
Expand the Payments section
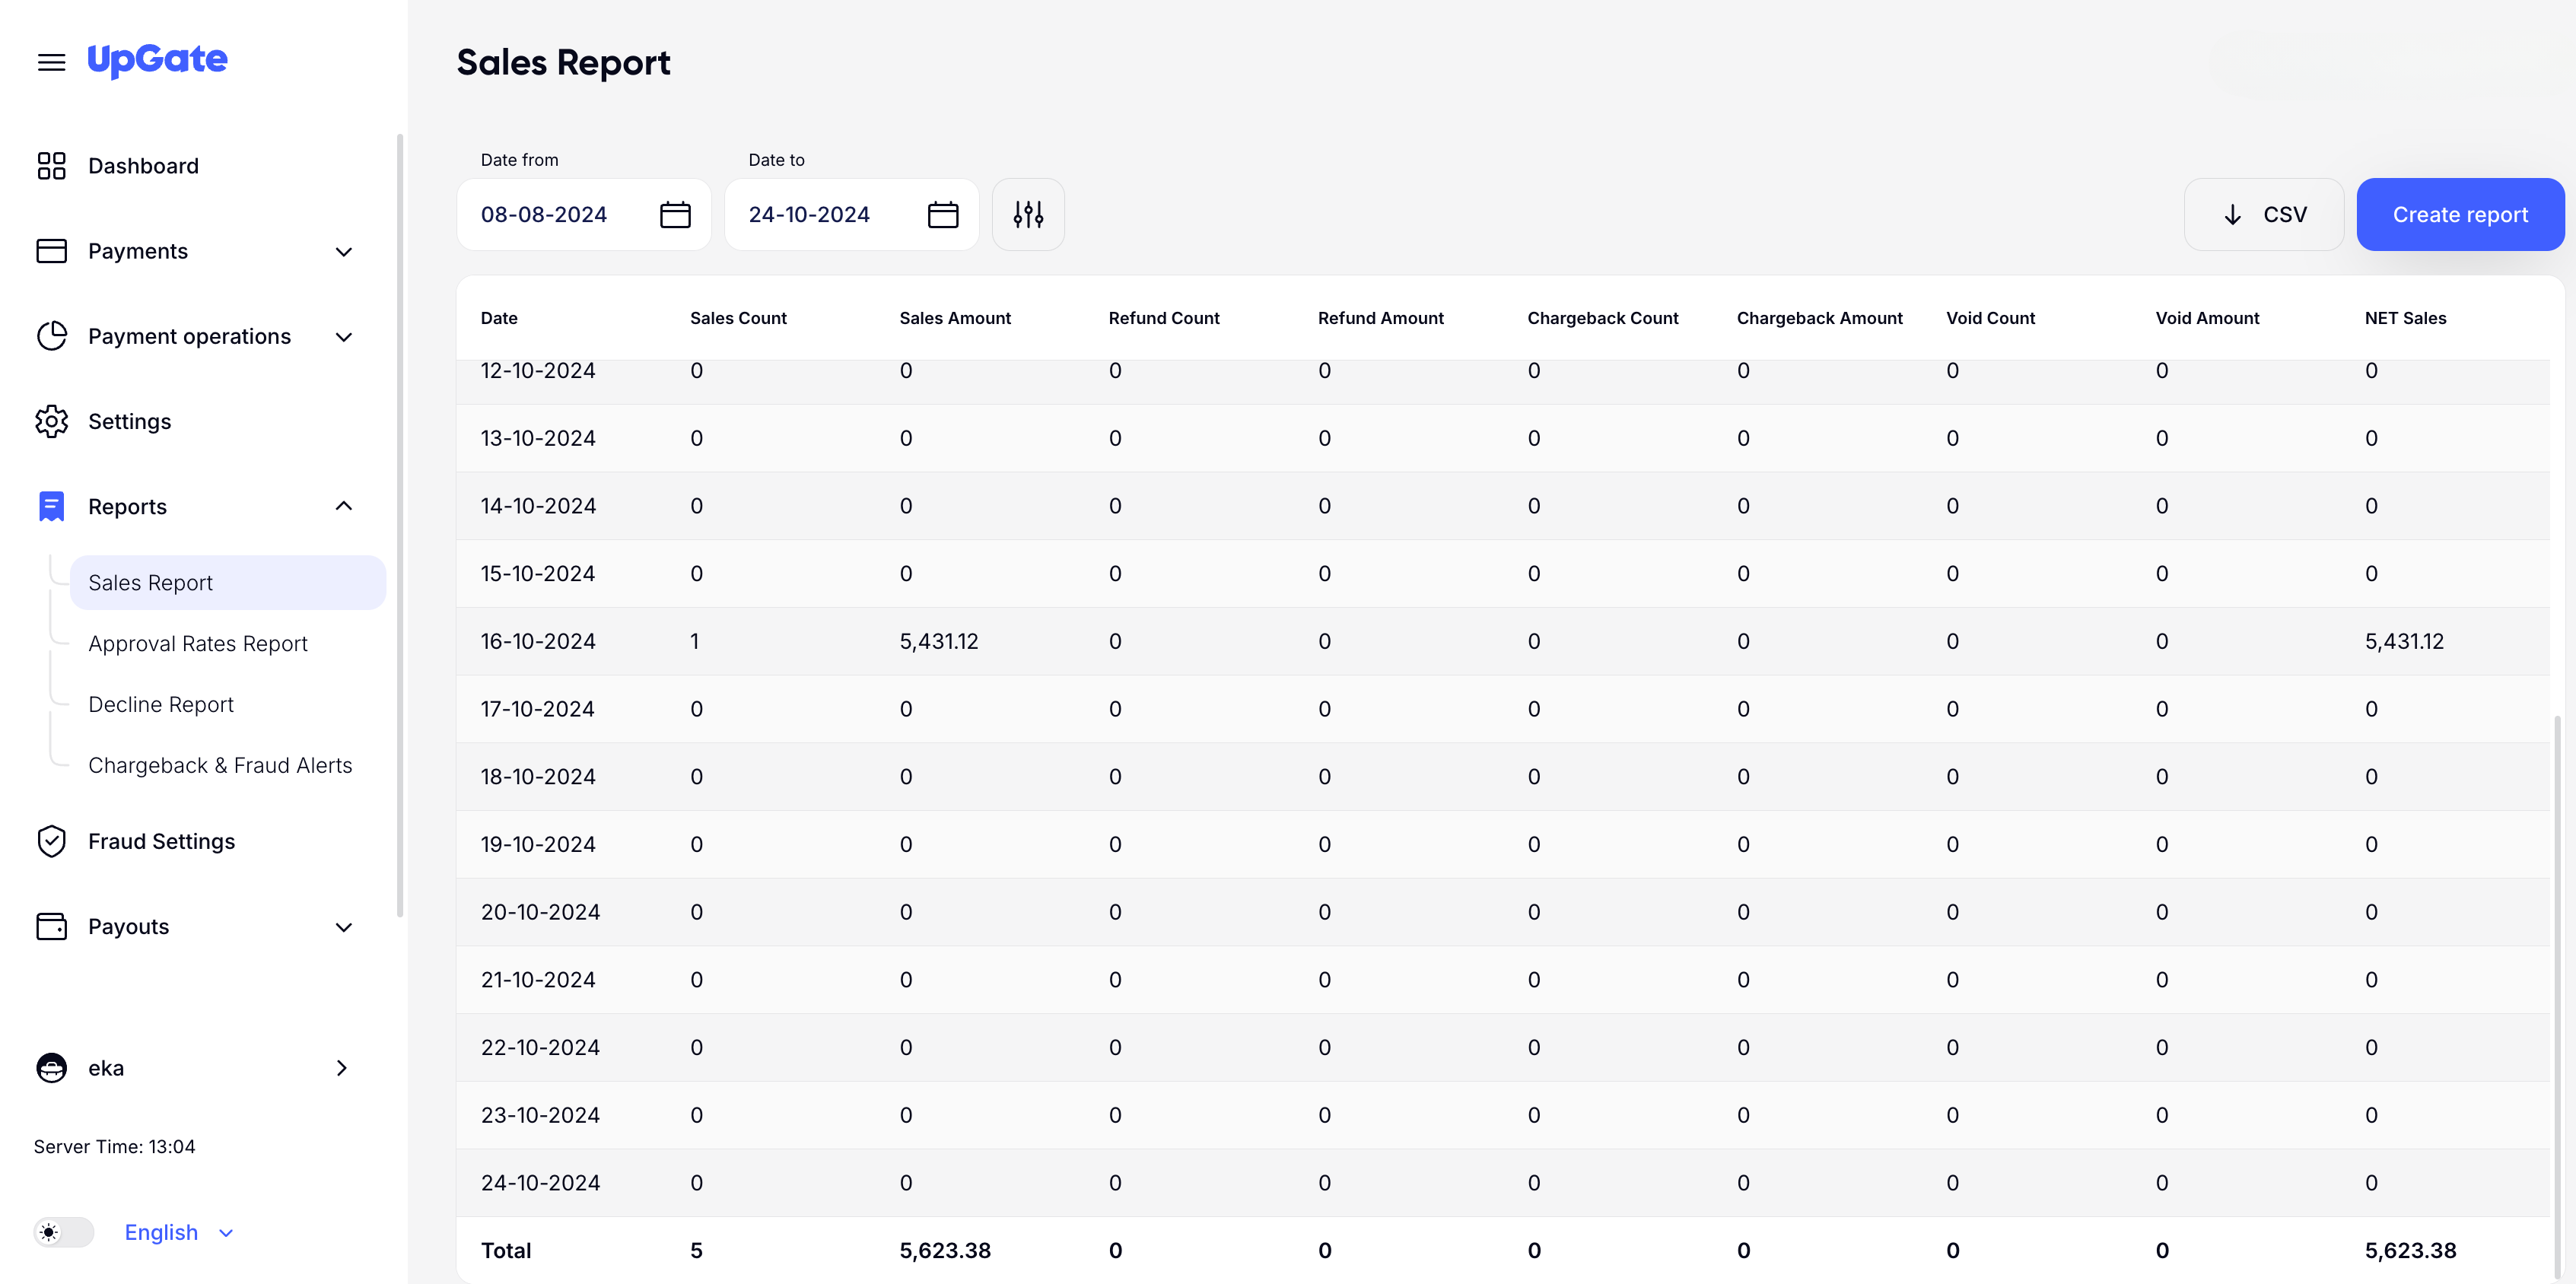point(343,251)
